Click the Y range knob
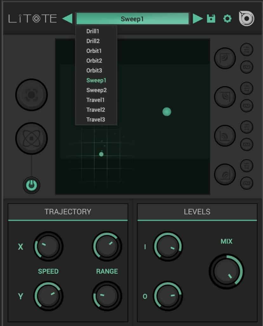 107,296
